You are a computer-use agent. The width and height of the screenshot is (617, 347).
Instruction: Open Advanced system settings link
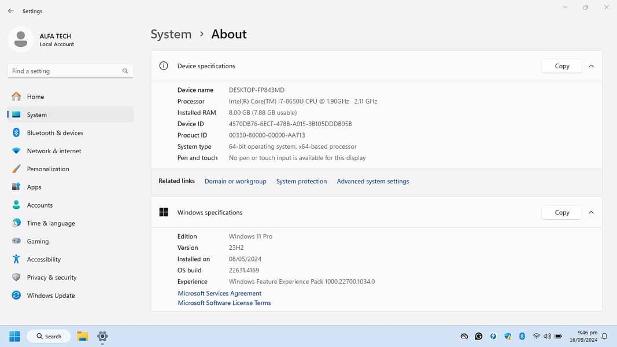[372, 182]
